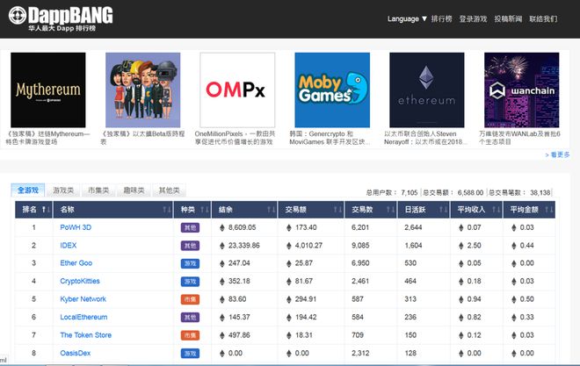Click the Ethereum icon beside 0.94
Image resolution: width=580 pixels, height=366 pixels.
pos(460,299)
